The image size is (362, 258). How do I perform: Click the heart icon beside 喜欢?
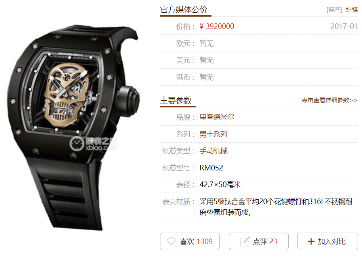point(171,241)
